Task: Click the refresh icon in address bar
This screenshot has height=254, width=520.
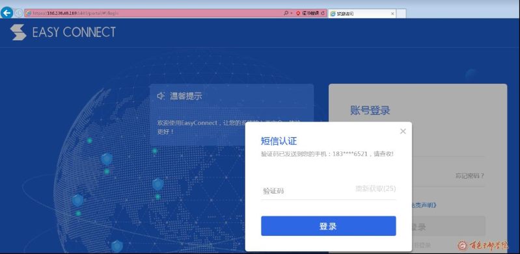Action: (323, 13)
